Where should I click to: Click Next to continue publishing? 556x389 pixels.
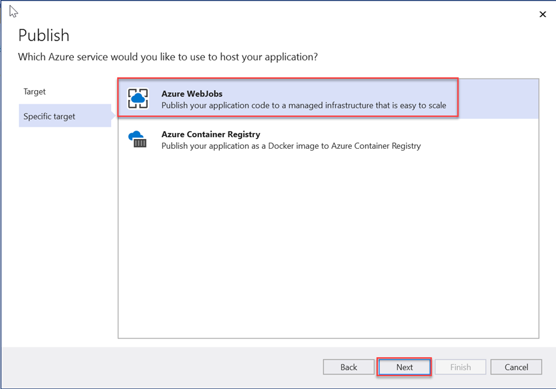click(404, 367)
